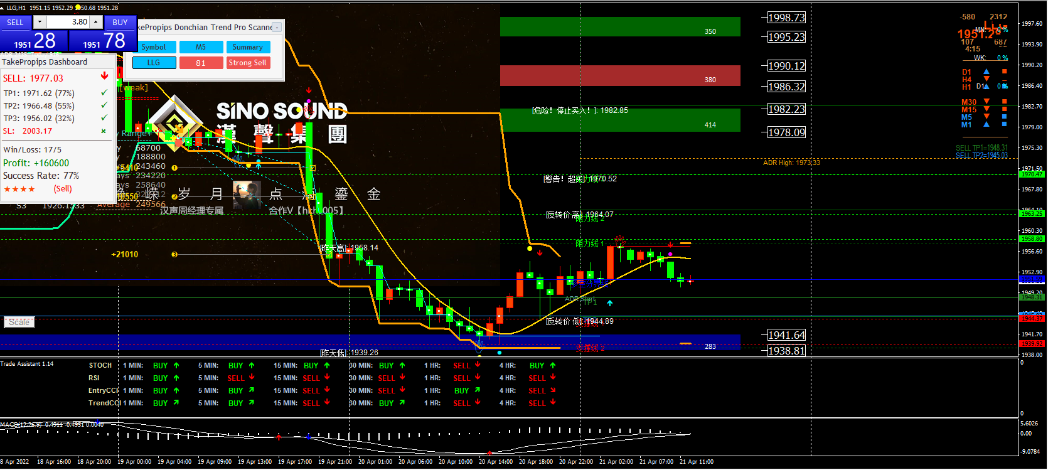Click the yellow circle marker numbered 1 on the chart
This screenshot has height=470, width=1048.
click(x=174, y=168)
